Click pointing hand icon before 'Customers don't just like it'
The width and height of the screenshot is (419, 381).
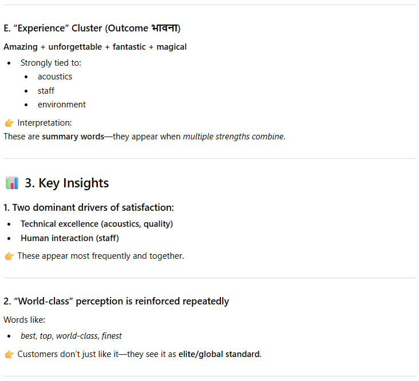pyautogui.click(x=9, y=354)
